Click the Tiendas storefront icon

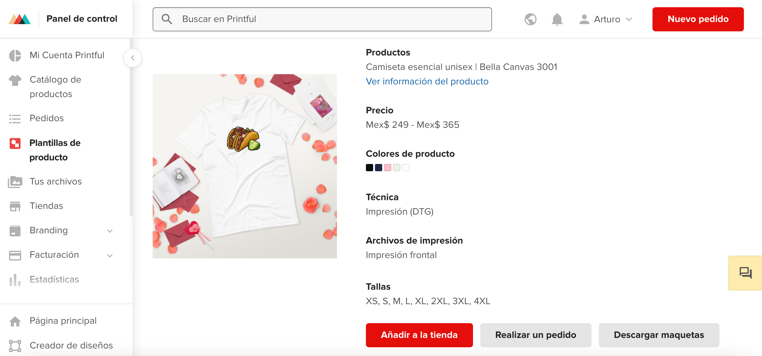point(15,206)
